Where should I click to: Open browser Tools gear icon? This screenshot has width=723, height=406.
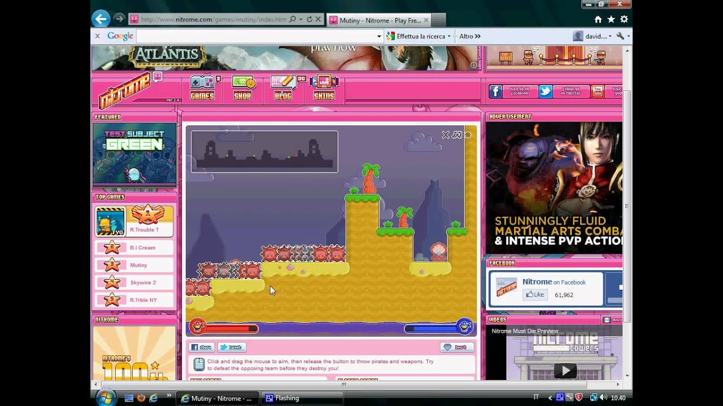point(624,19)
